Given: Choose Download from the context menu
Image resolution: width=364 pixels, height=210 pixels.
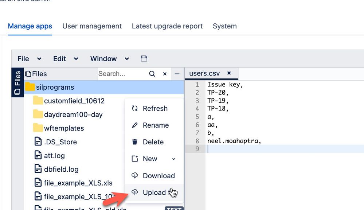Looking at the screenshot, I should click(x=154, y=176).
